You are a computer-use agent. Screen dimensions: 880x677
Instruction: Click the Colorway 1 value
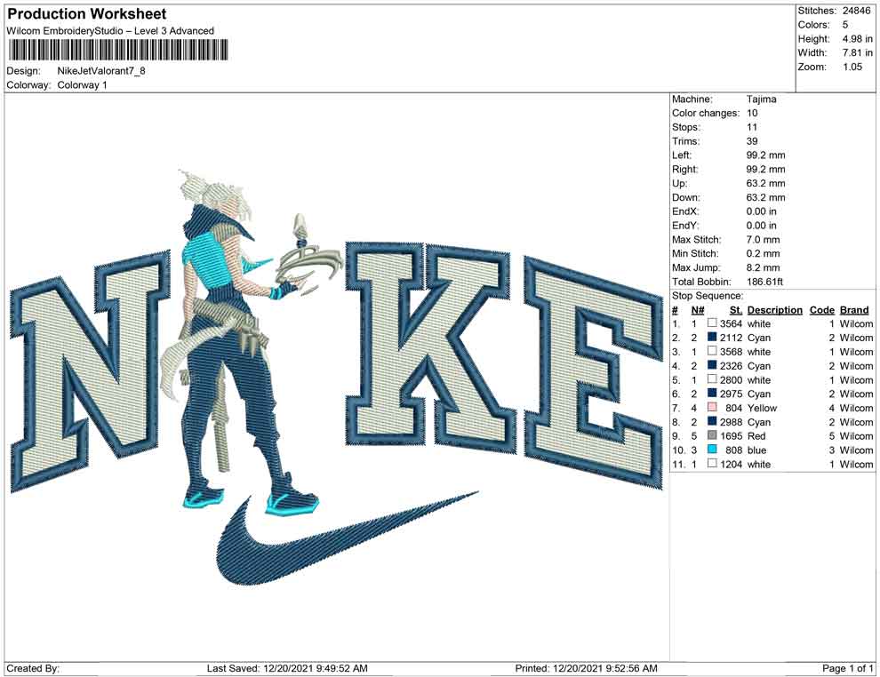pyautogui.click(x=83, y=85)
